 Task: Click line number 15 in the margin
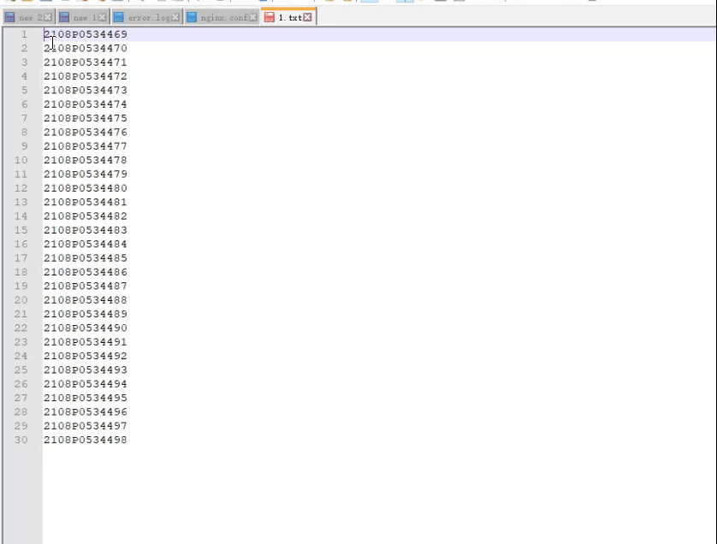[21, 230]
